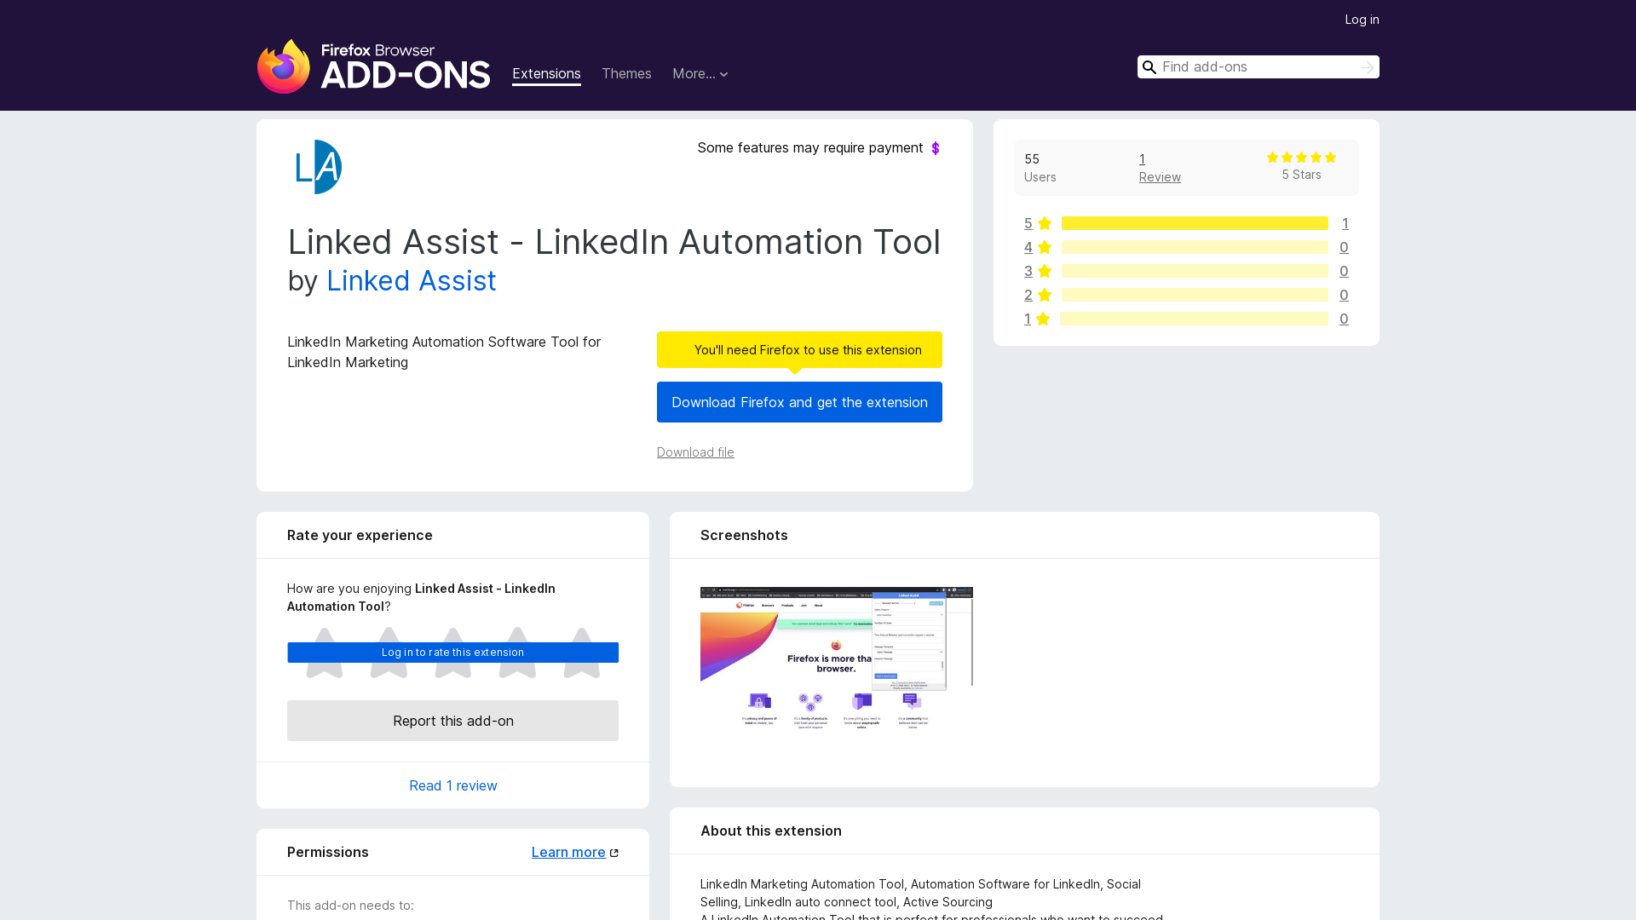Click the number 4 rating row label
Screen dimensions: 1636x920
[x=1028, y=247]
